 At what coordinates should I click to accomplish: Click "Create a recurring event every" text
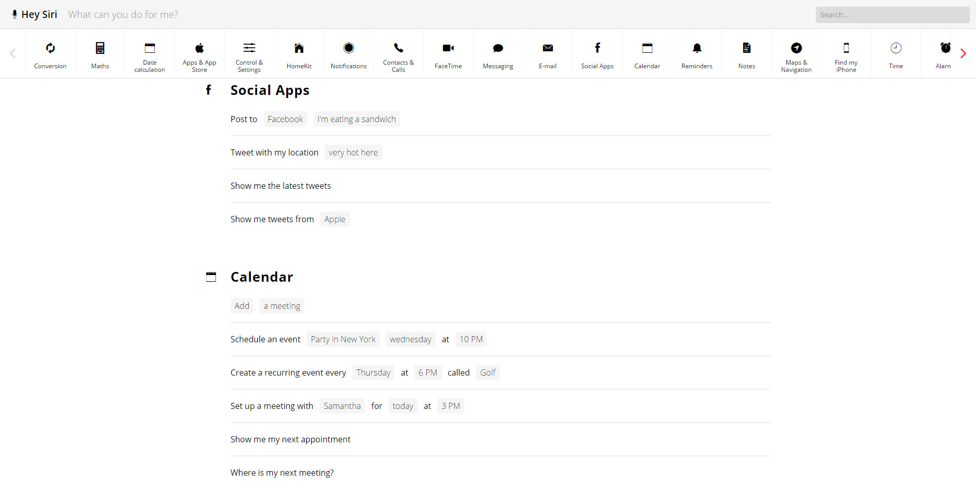coord(288,373)
